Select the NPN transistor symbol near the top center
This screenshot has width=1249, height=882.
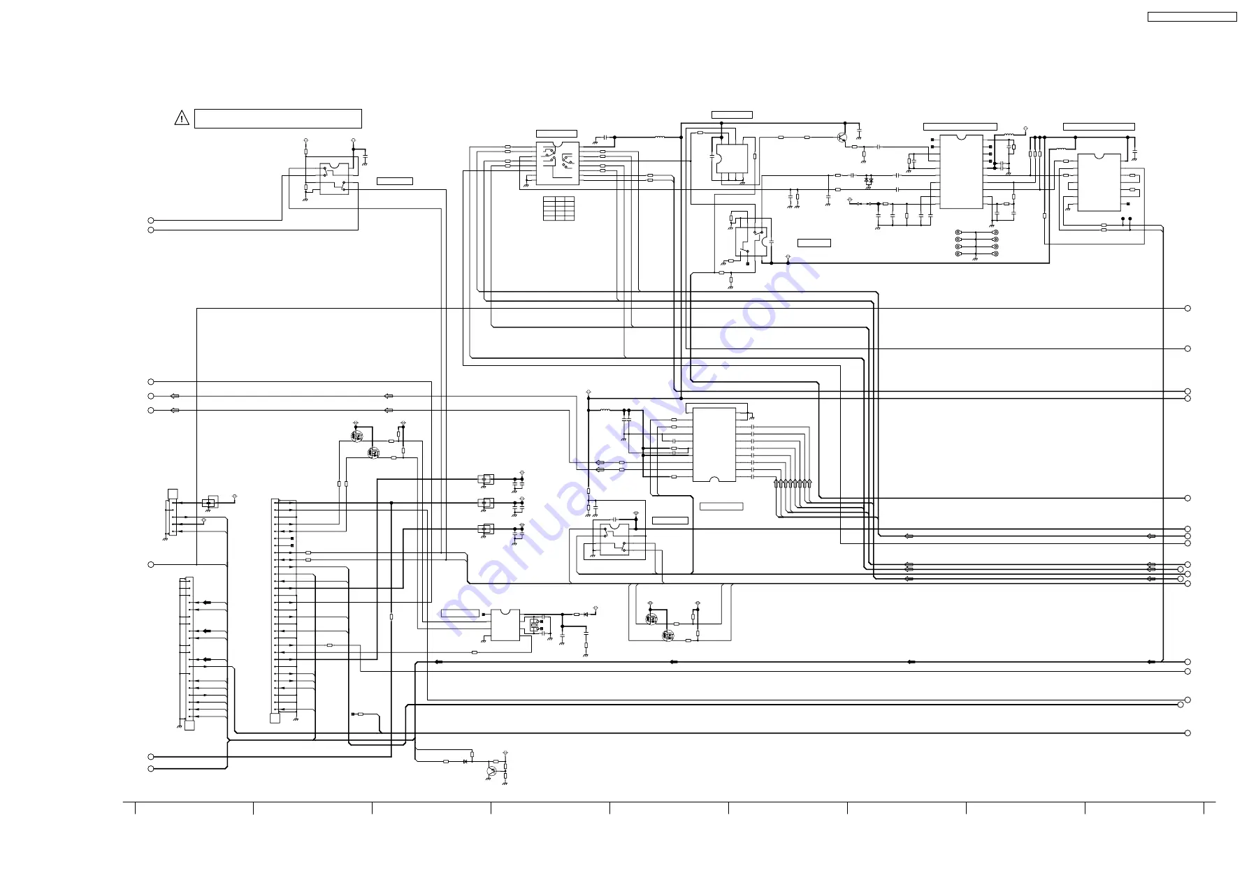coord(842,137)
